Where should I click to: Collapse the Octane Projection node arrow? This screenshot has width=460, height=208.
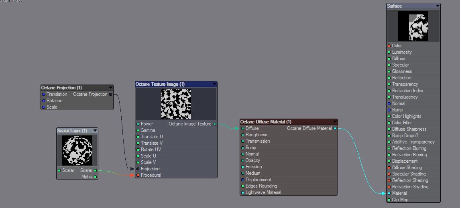pos(110,88)
